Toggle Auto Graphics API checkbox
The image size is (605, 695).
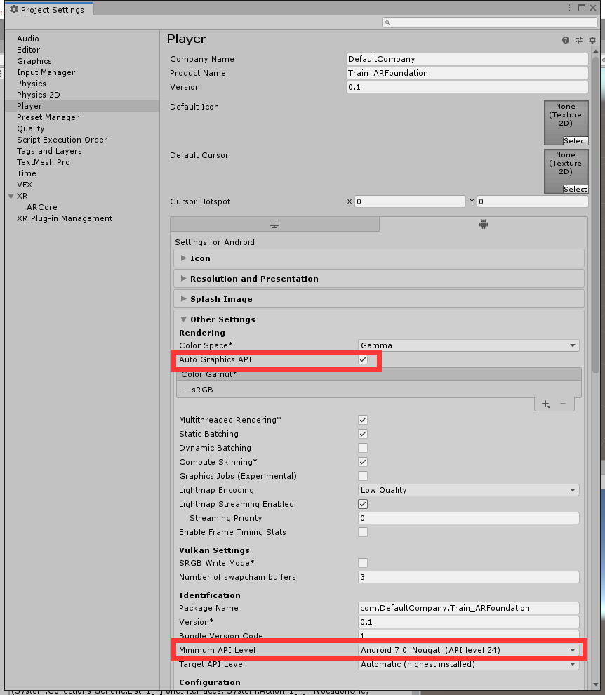click(x=363, y=359)
